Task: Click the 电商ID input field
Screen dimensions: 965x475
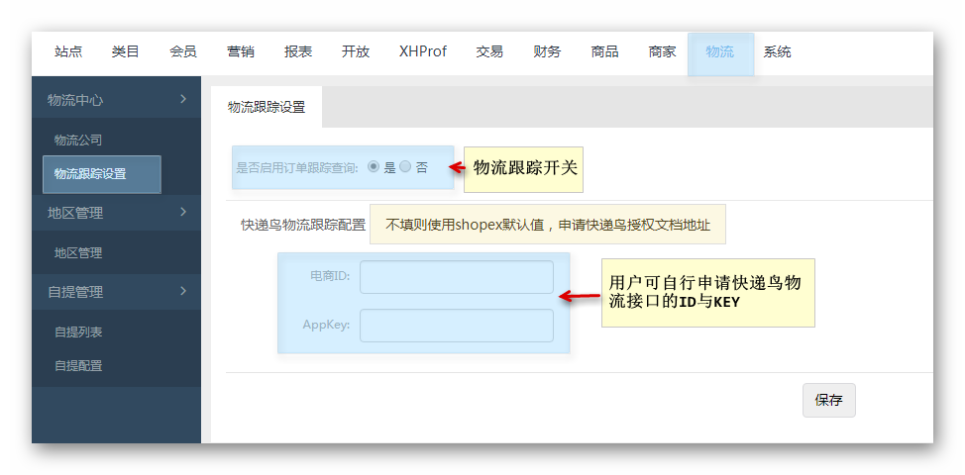Action: (x=457, y=277)
